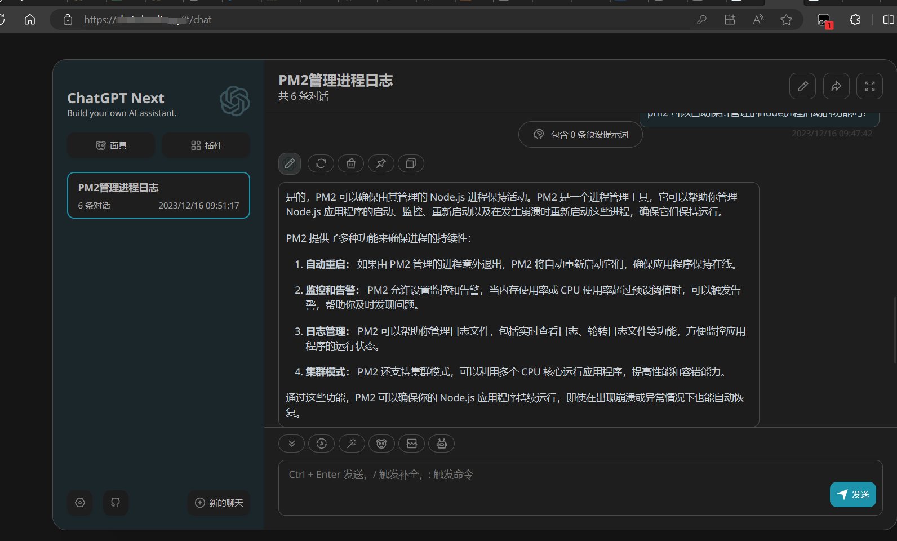Click the ChatGPT logo in sidebar

point(235,101)
